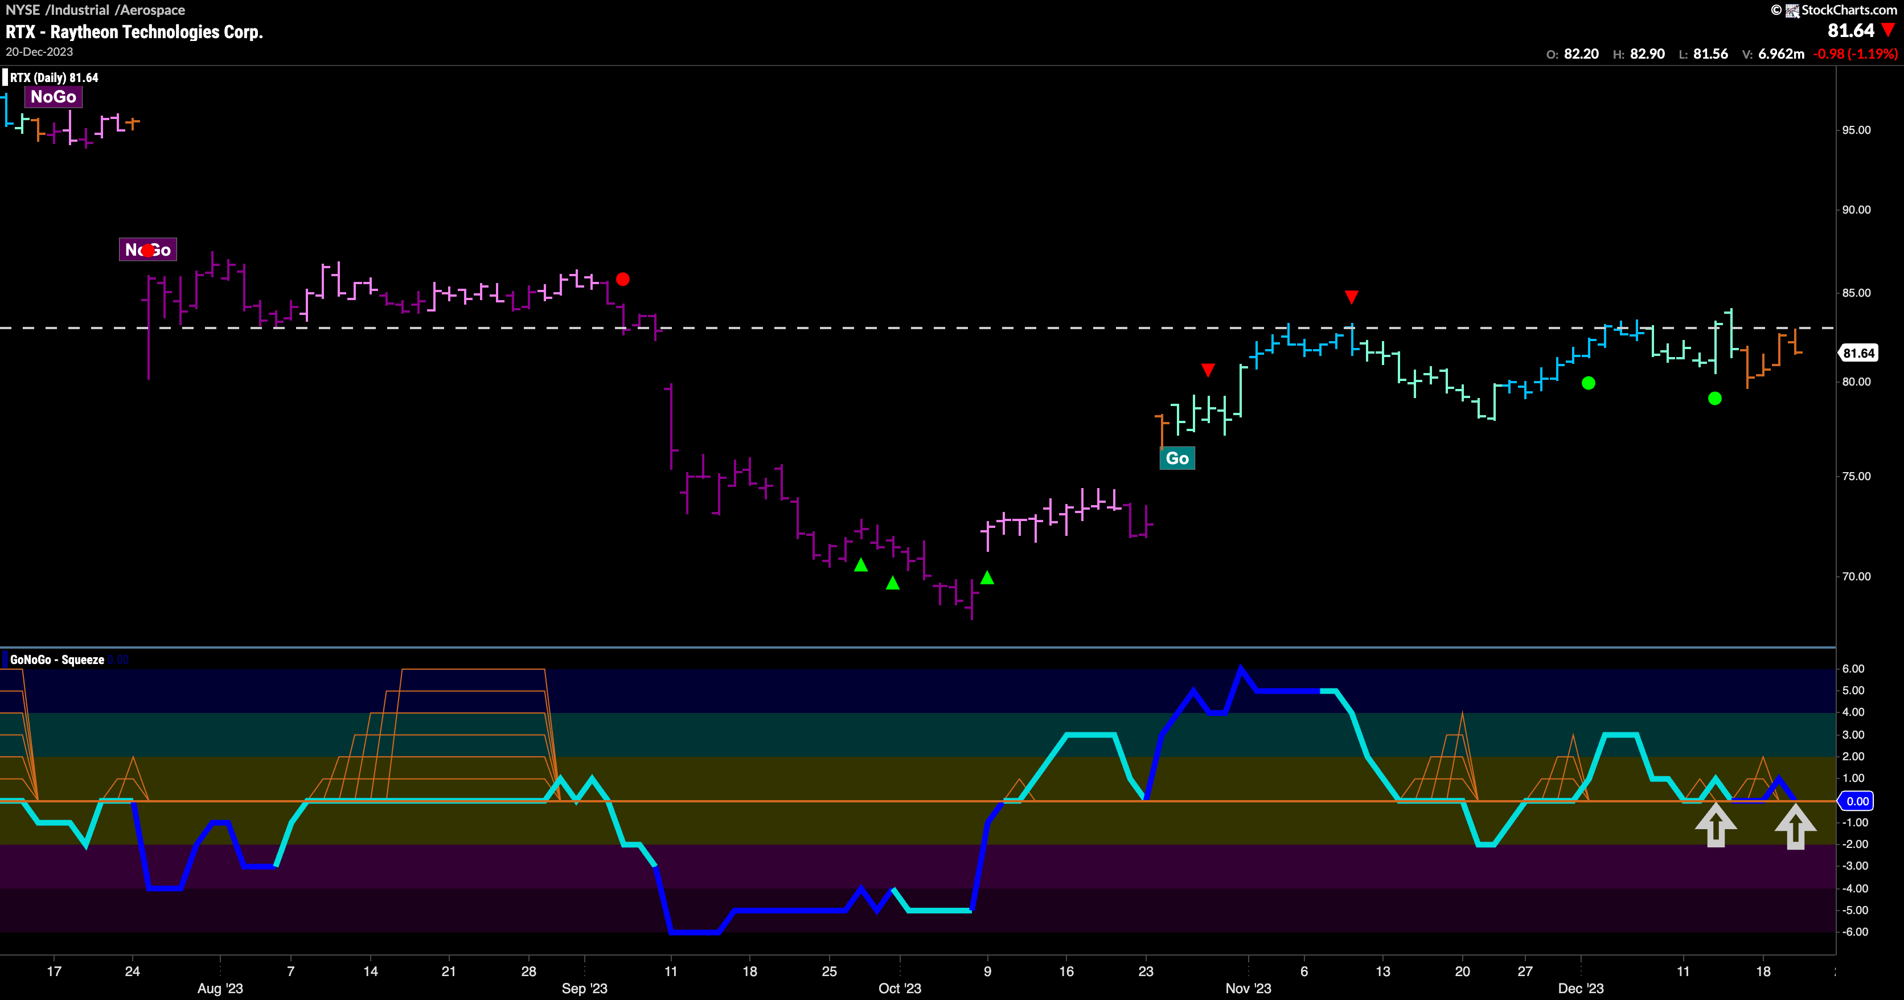
Task: Click the low value 81.56
Action: (x=1711, y=54)
